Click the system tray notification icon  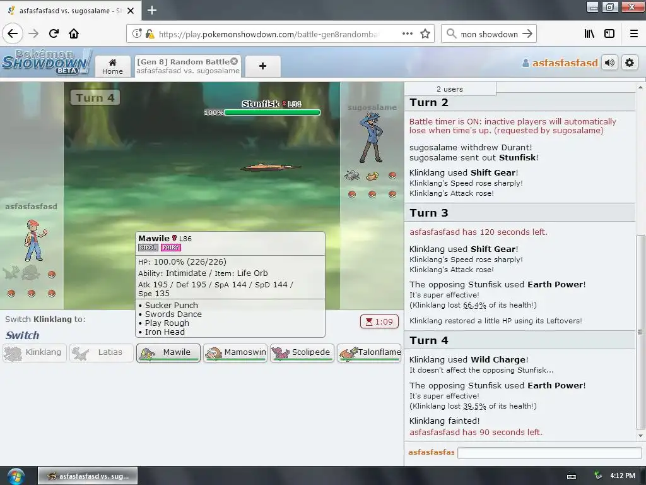coord(597,476)
